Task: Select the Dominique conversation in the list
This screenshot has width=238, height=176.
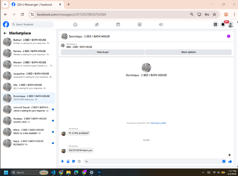Action: (x=28, y=98)
